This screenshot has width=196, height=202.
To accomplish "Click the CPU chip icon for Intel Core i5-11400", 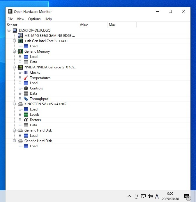I will pos(20,41).
